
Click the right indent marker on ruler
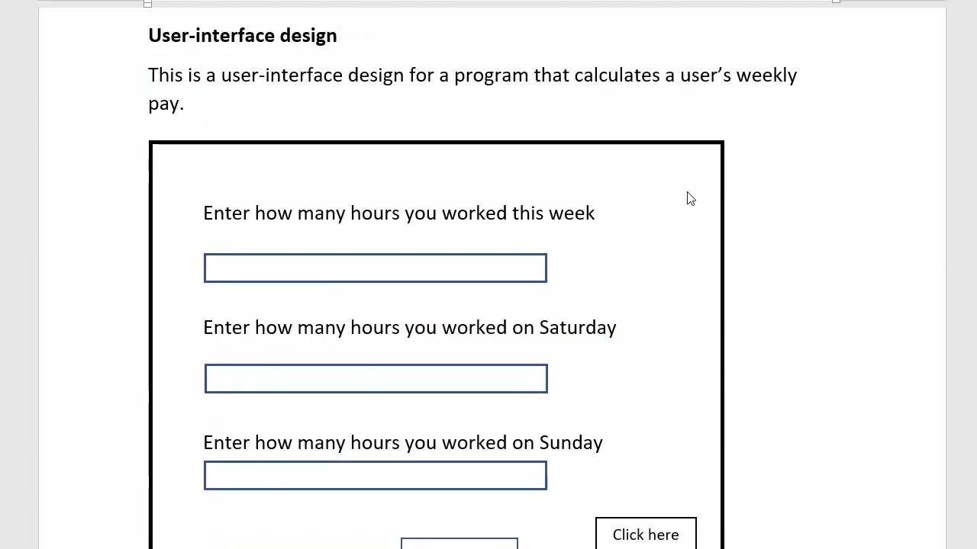(x=836, y=2)
